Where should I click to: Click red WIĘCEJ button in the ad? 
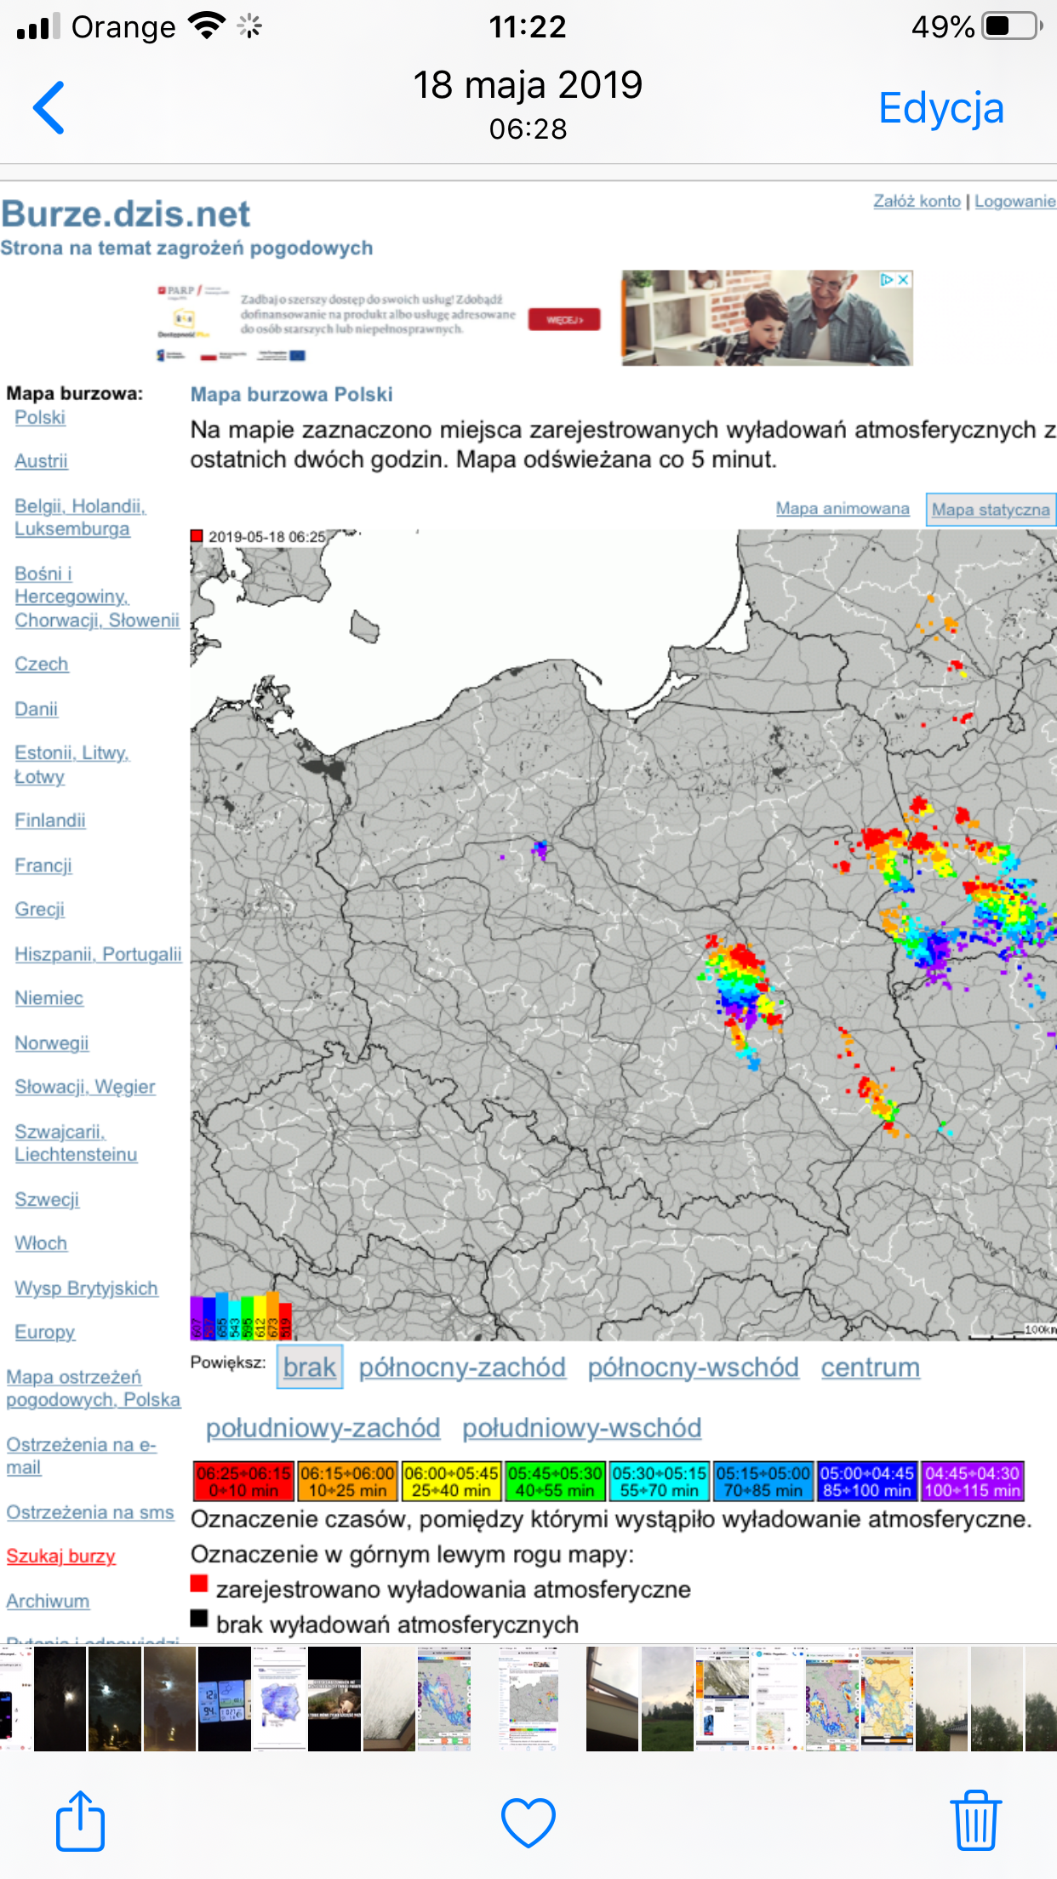click(x=563, y=320)
